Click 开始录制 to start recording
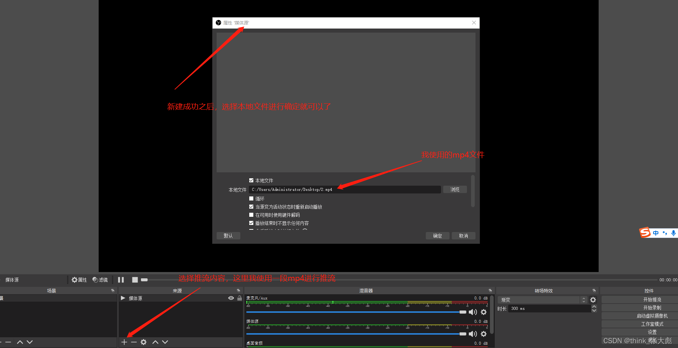This screenshot has width=678, height=348. [652, 308]
